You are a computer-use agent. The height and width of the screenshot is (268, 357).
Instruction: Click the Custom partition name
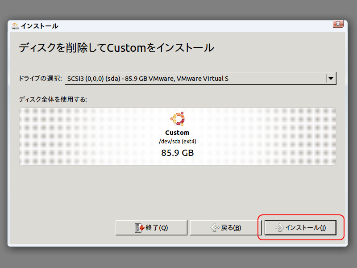(x=177, y=133)
